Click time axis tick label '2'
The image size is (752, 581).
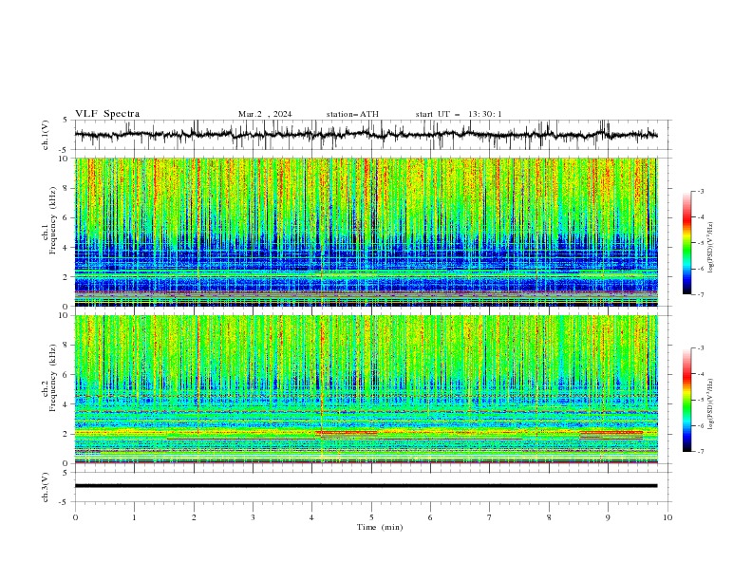194,517
